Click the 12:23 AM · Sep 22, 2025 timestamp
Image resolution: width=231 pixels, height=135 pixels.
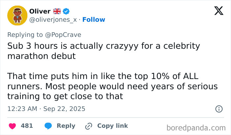click(46, 109)
